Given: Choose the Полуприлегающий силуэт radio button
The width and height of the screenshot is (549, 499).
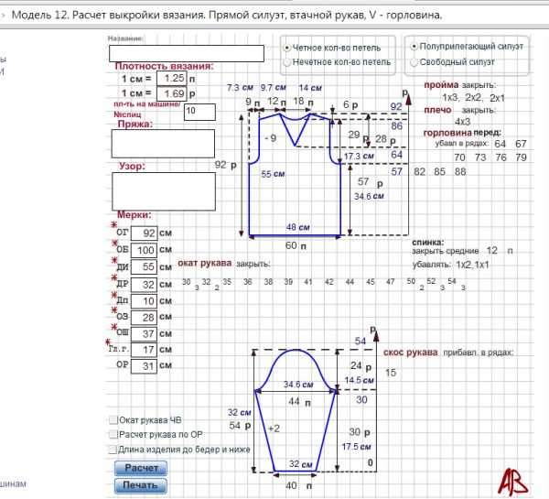Looking at the screenshot, I should click(x=414, y=45).
